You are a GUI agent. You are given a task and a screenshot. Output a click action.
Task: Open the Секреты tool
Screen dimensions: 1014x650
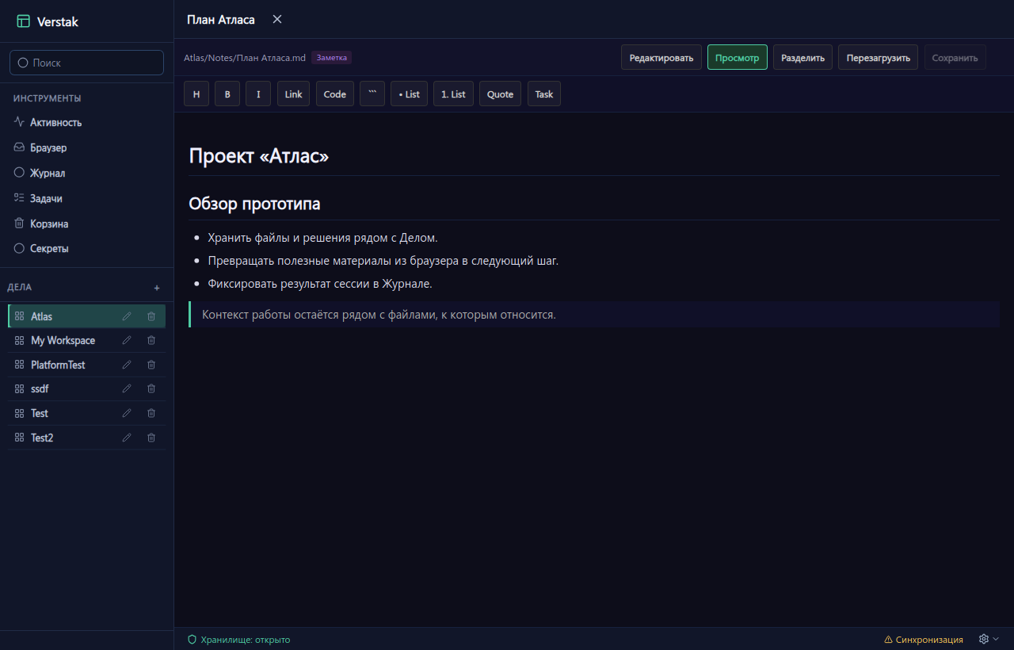click(x=86, y=248)
